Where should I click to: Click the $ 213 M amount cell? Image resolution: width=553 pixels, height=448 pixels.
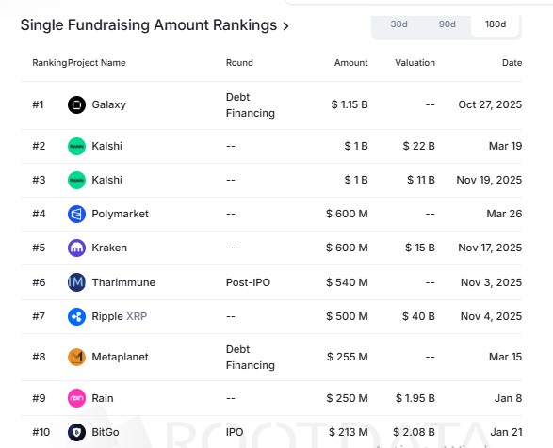coord(348,432)
